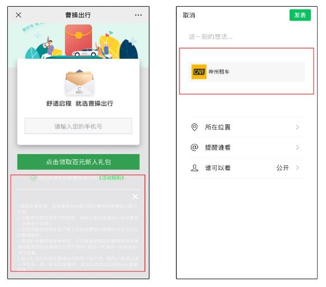This screenshot has width=326, height=287.
Task: Expand 谁可以看 chevron arrow
Action: [x=297, y=168]
